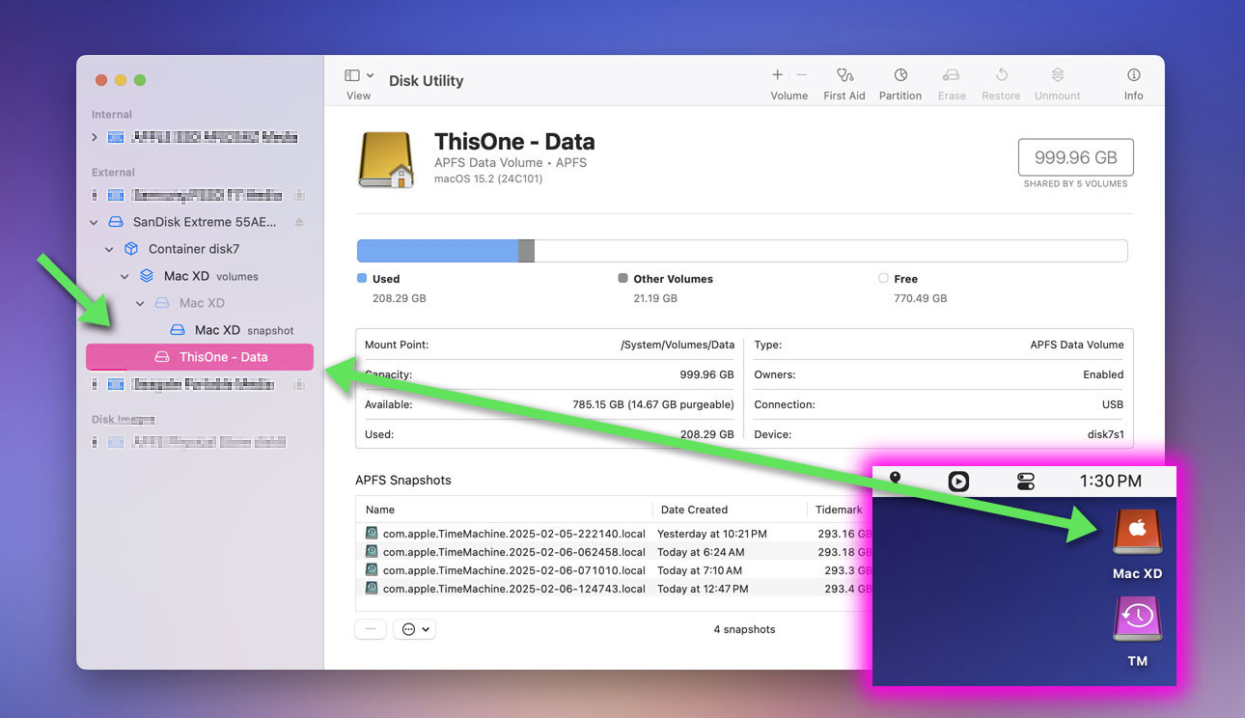This screenshot has height=718, width=1245.
Task: Collapse the greyed Mac XD volume
Action: coord(141,303)
